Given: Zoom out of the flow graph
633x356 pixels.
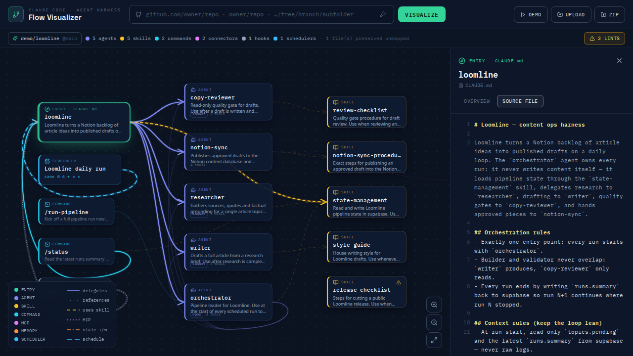Looking at the screenshot, I should (434, 322).
